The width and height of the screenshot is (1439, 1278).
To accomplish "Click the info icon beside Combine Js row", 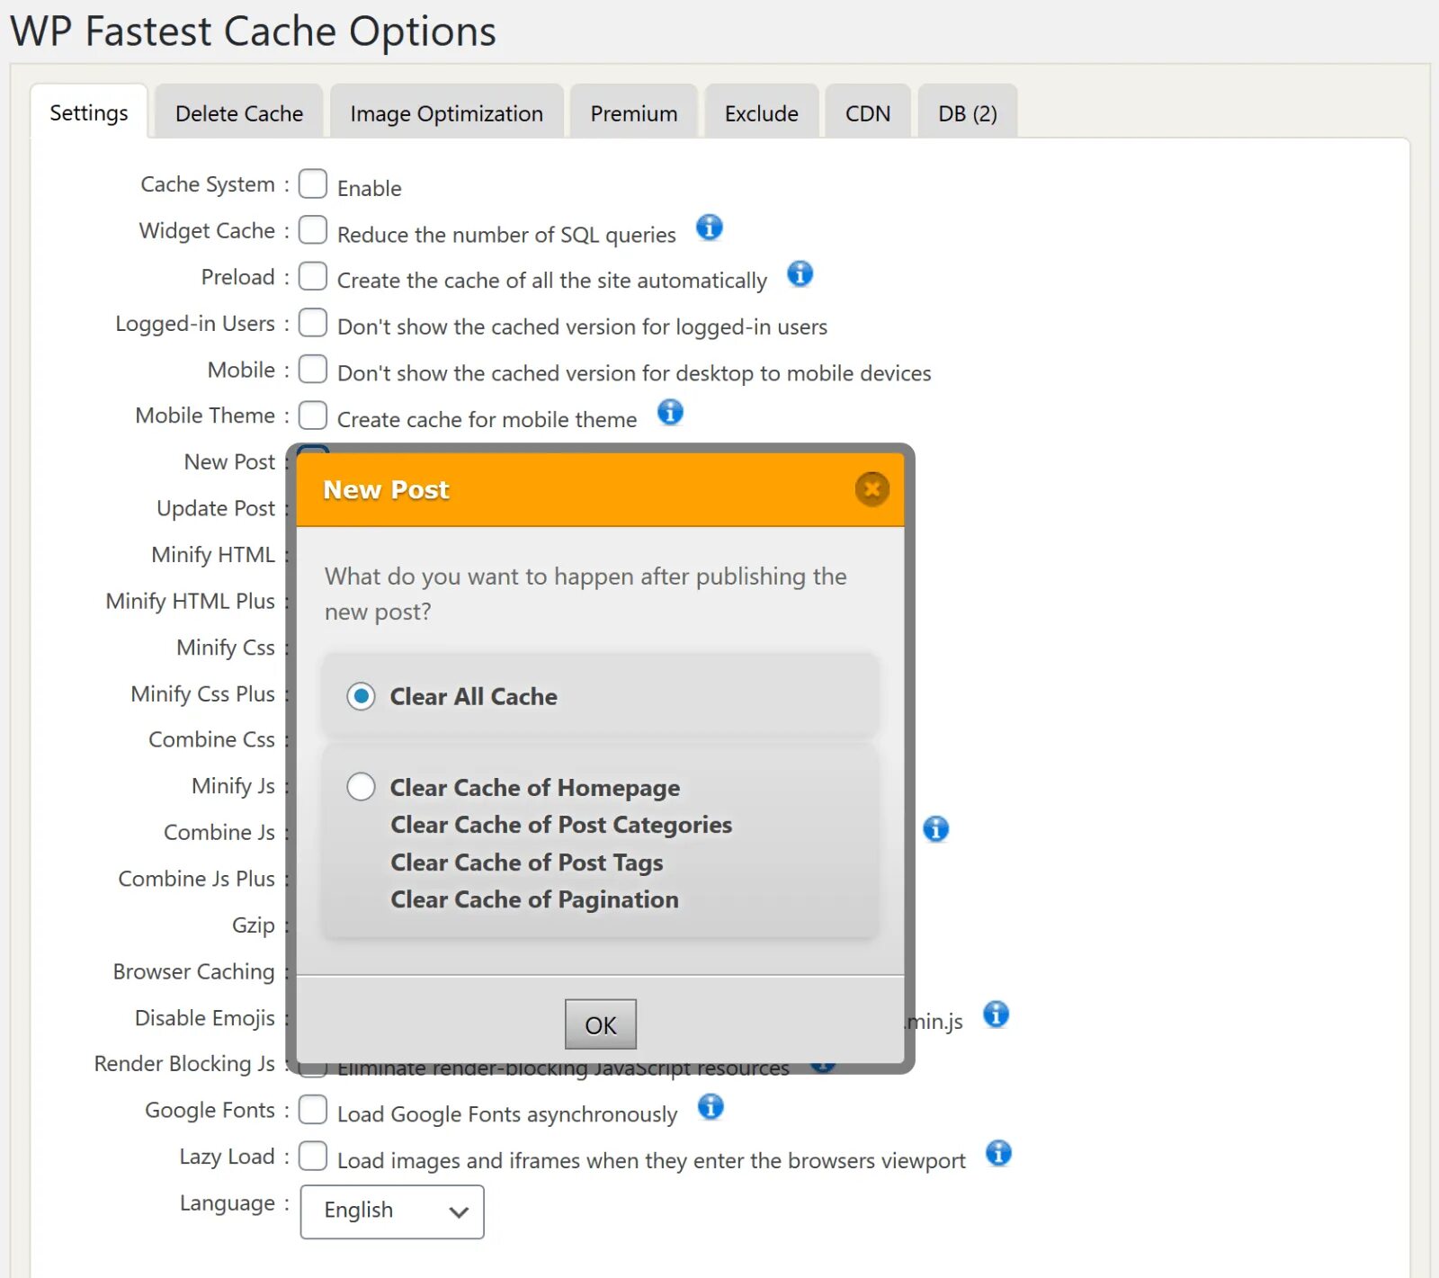I will pyautogui.click(x=936, y=828).
